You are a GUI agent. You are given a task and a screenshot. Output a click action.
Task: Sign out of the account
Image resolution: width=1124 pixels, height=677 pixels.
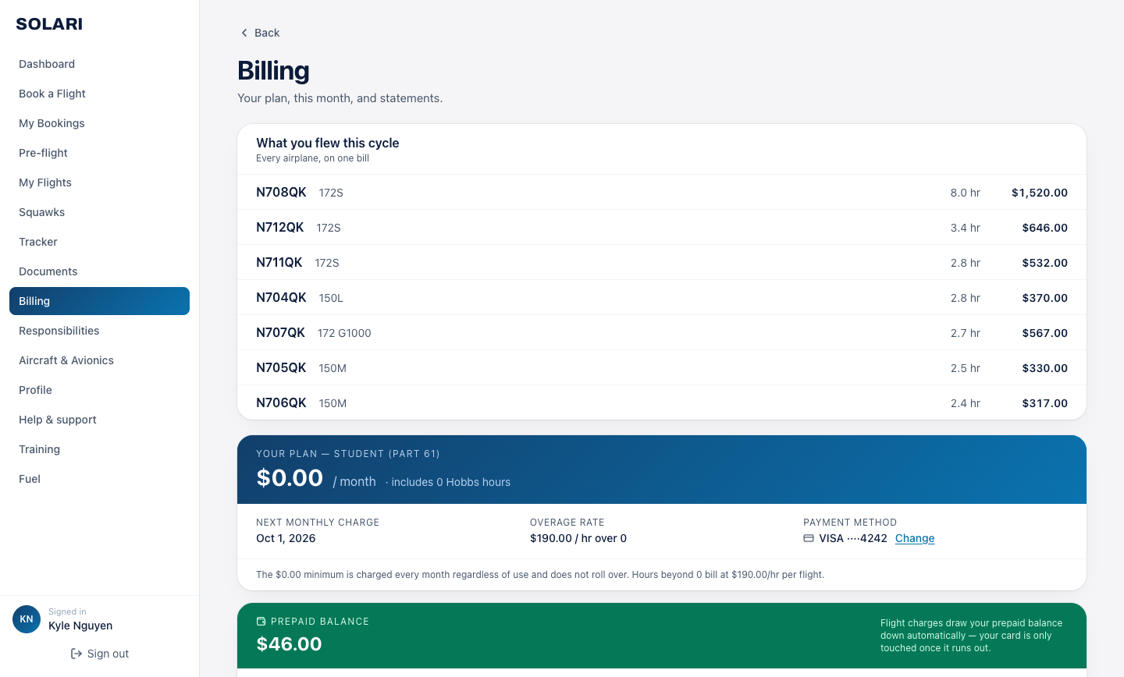coord(99,654)
